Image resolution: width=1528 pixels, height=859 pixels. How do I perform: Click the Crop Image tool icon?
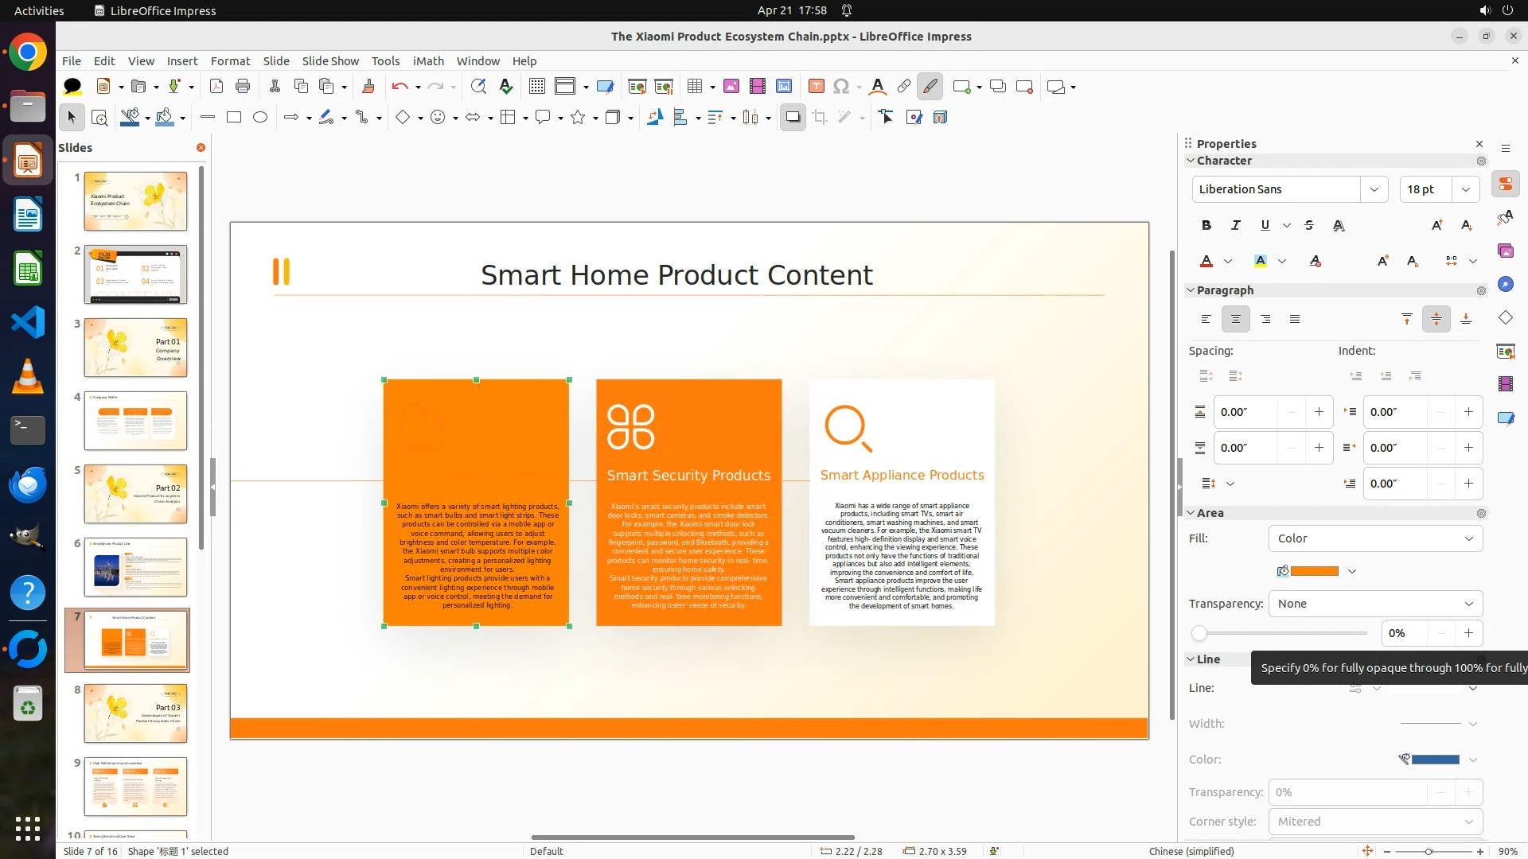tap(820, 118)
